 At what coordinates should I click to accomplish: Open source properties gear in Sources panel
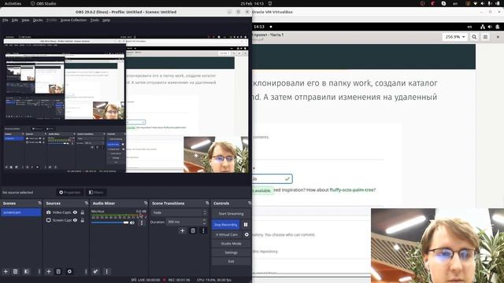tap(69, 271)
